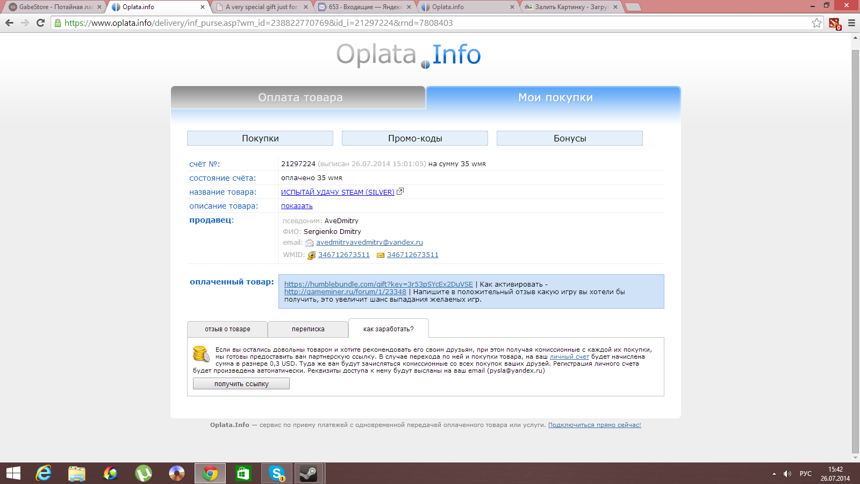This screenshot has height=484, width=860.
Task: Click the envelope icon beside the seller email
Action: [310, 243]
